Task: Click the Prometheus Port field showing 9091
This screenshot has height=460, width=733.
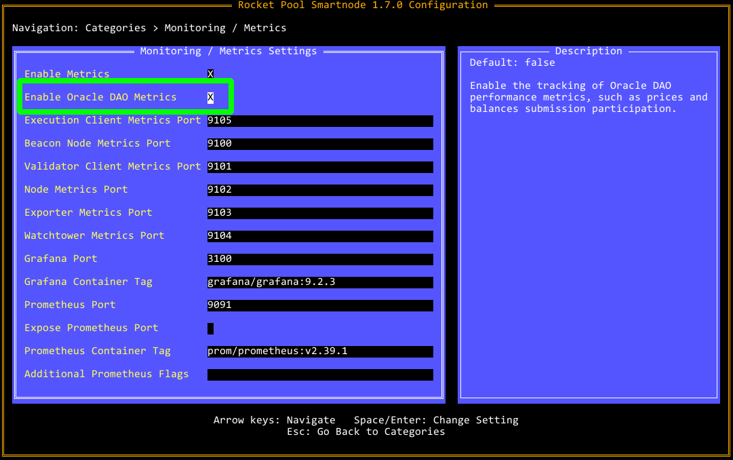Action: click(x=320, y=305)
